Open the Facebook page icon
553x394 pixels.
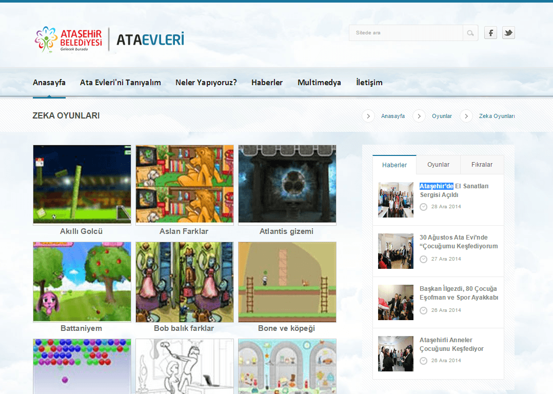coord(490,33)
